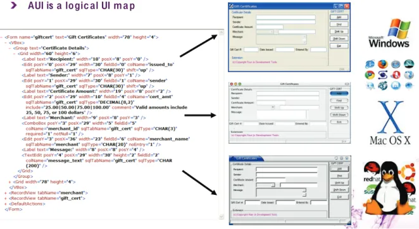Screen dimensions: 419x229
Task: Click Exit button in the Mac window
Action: [x=339, y=122]
